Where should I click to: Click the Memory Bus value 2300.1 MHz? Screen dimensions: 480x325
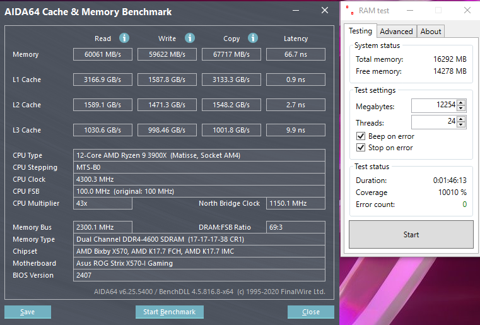(103, 227)
